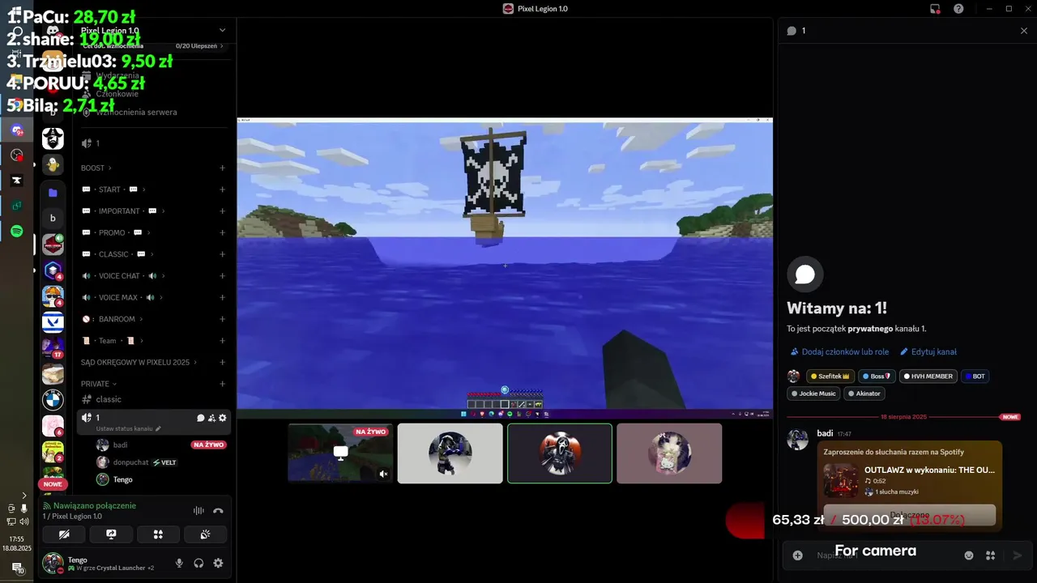
Task: Open the pirate skull server icon
Action: coord(53,139)
